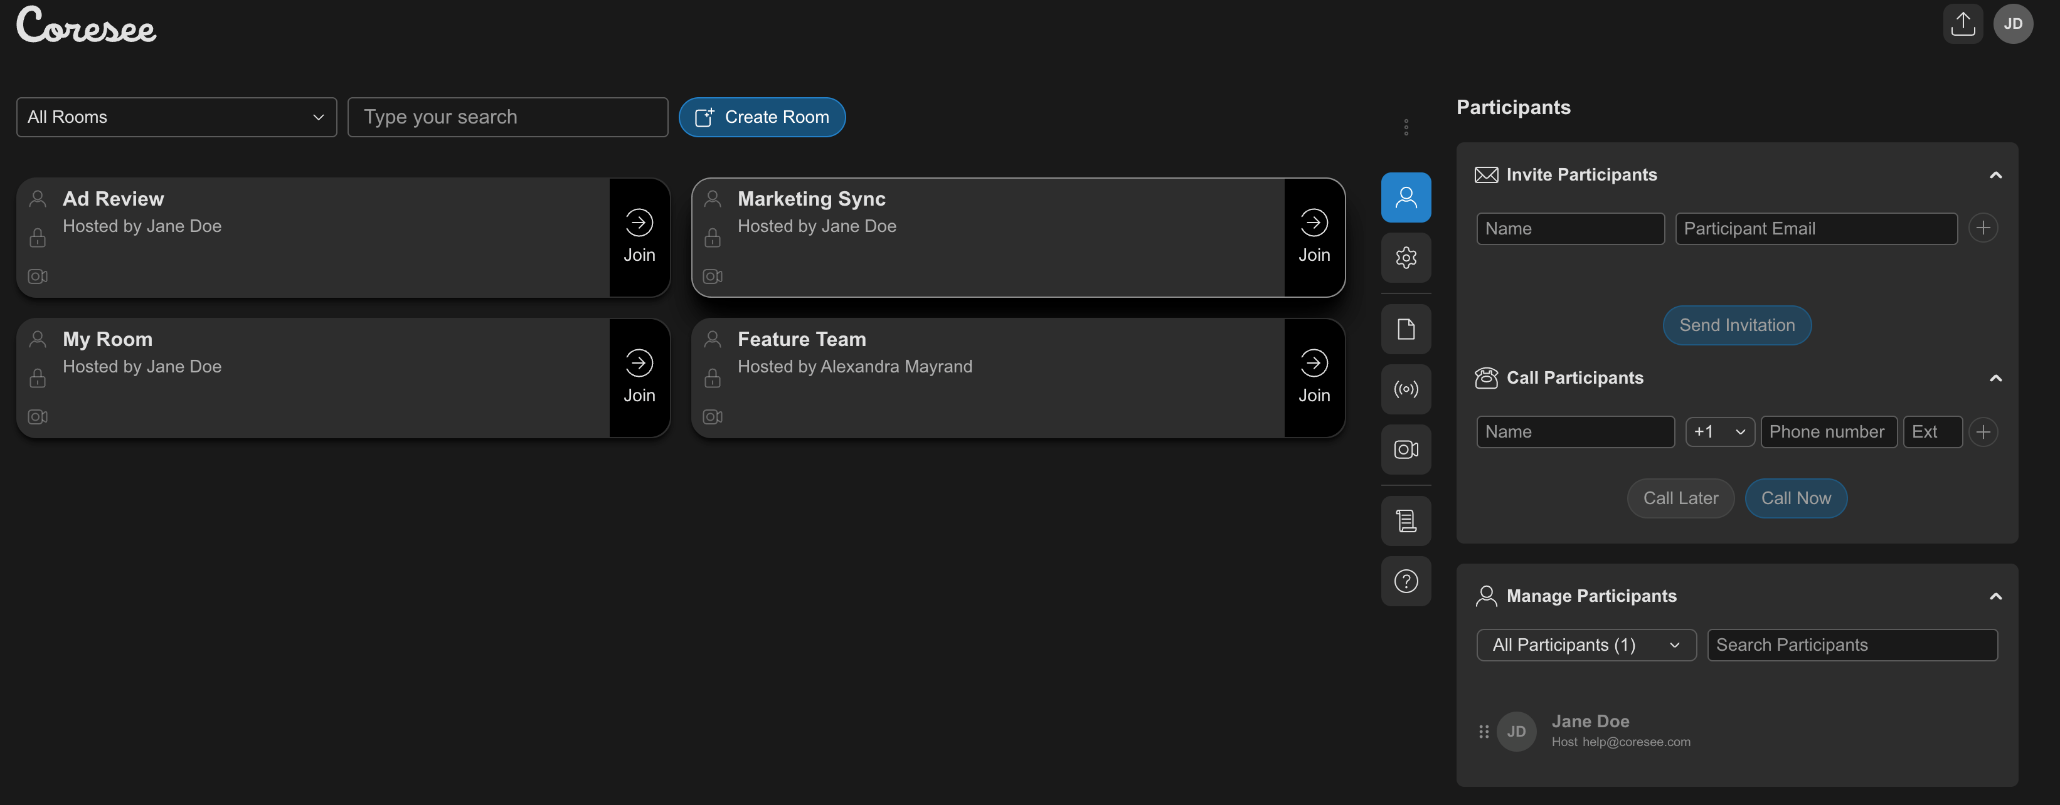Collapse the Call Participants section
This screenshot has height=805, width=2060.
coord(1995,378)
